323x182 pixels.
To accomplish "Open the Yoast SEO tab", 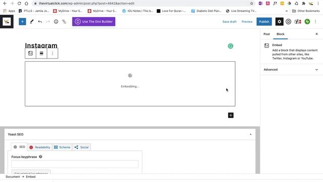I will click(x=19, y=147).
